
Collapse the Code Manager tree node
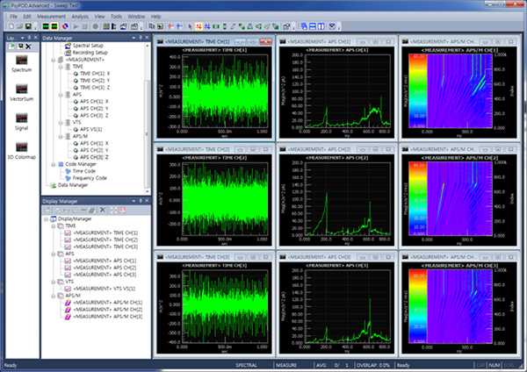coord(54,163)
